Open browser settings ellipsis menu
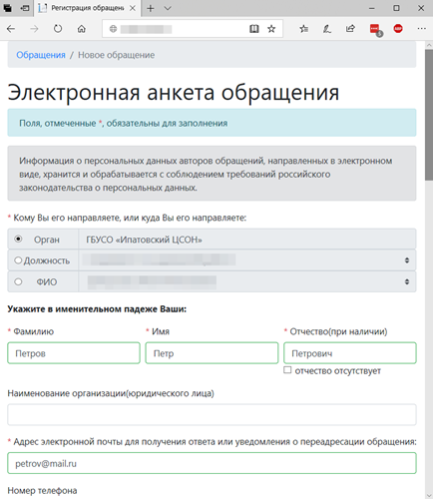The width and height of the screenshot is (433, 499). coord(421,29)
